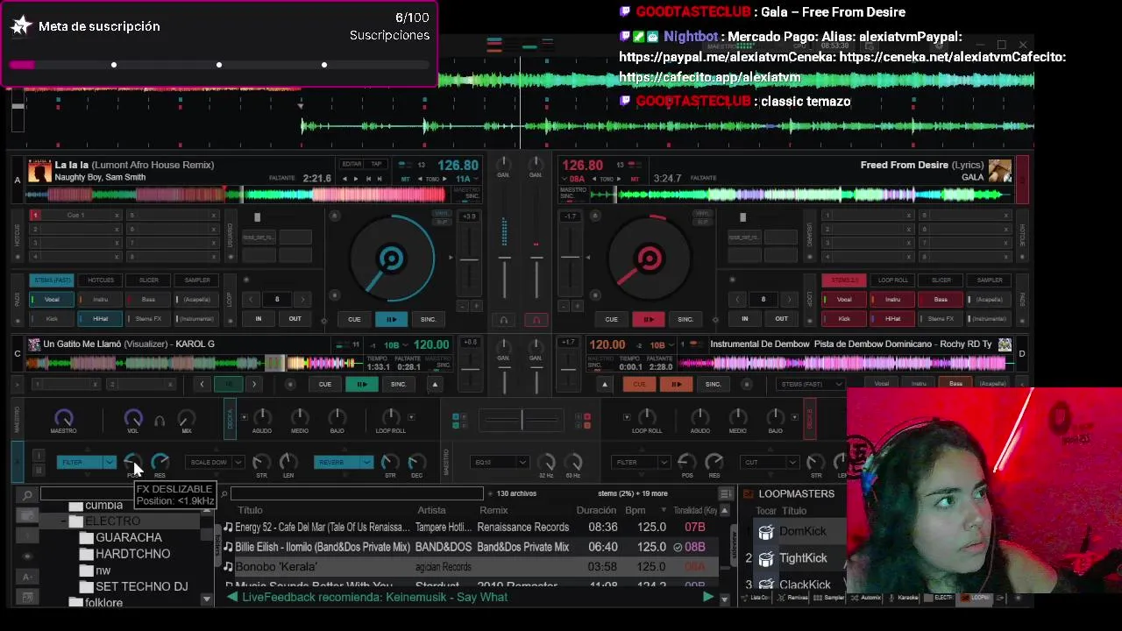1122x631 pixels.
Task: Open the file list options icon
Action: point(726,494)
